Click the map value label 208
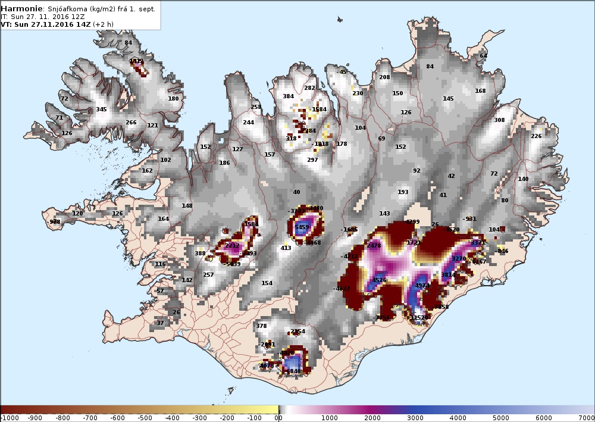Image resolution: width=595 pixels, height=422 pixels. pyautogui.click(x=384, y=77)
